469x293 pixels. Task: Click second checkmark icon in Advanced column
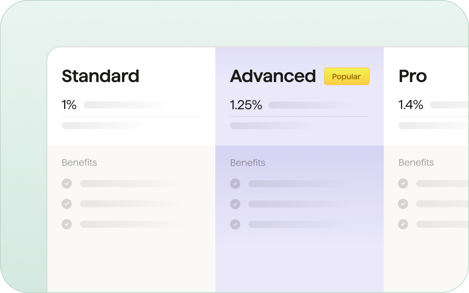pos(235,204)
